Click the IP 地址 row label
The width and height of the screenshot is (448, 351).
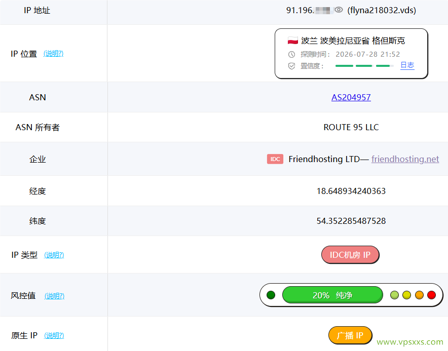point(37,10)
